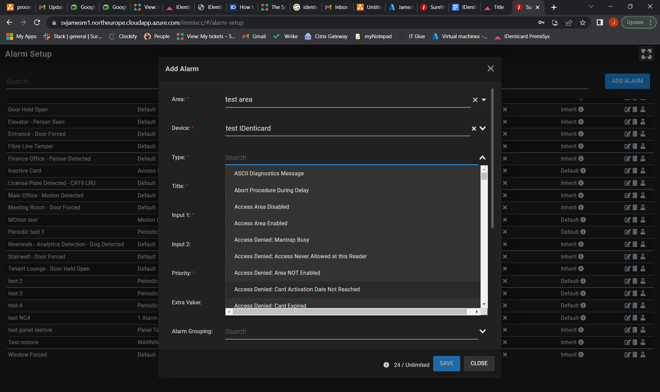Select 'Access Denied: Area NOT Enabled' type
The width and height of the screenshot is (660, 392).
coord(353,273)
